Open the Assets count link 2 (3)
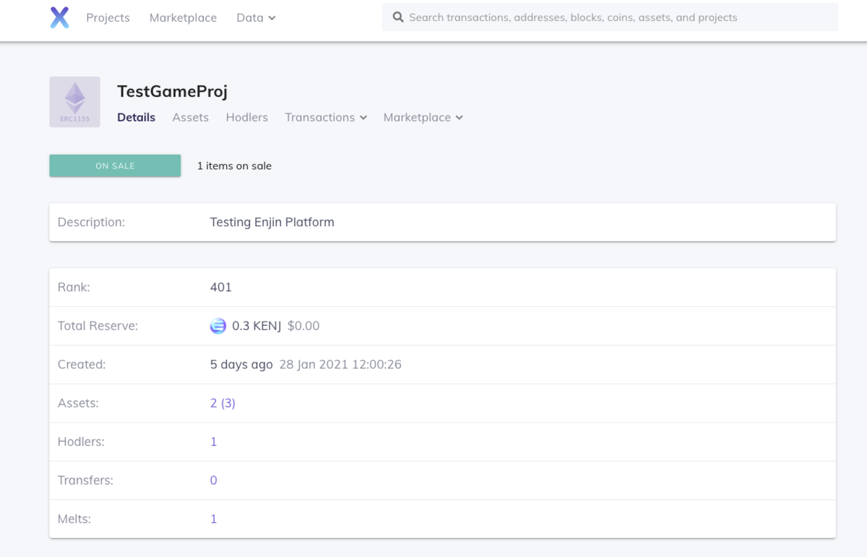Image resolution: width=867 pixels, height=557 pixels. tap(223, 403)
